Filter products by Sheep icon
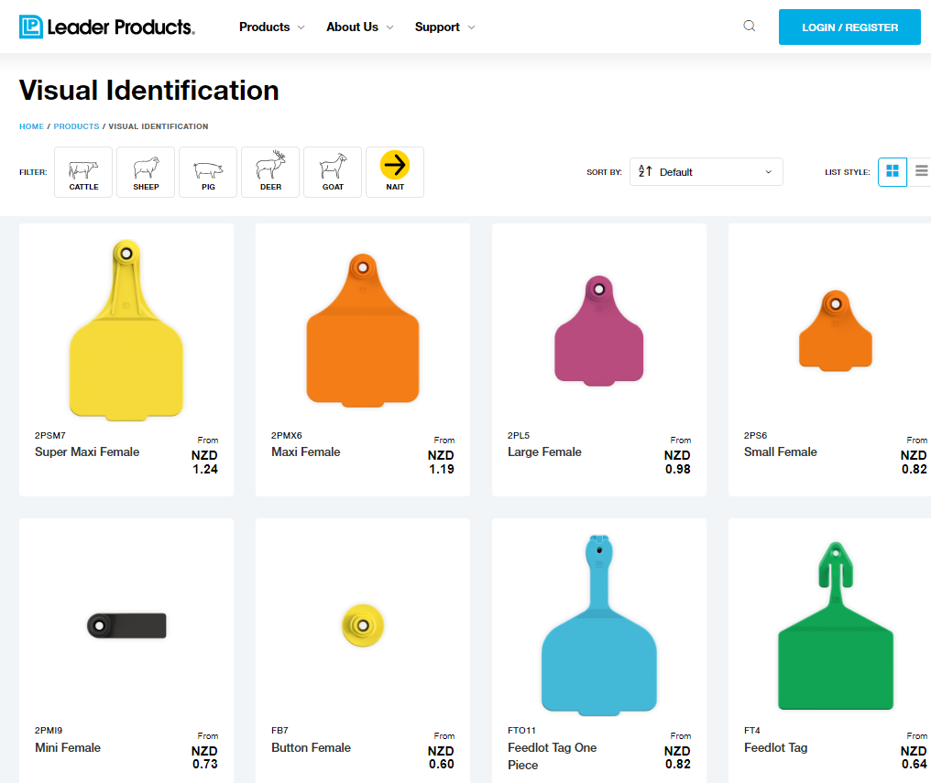Viewport: 931px width, 783px height. point(146,172)
